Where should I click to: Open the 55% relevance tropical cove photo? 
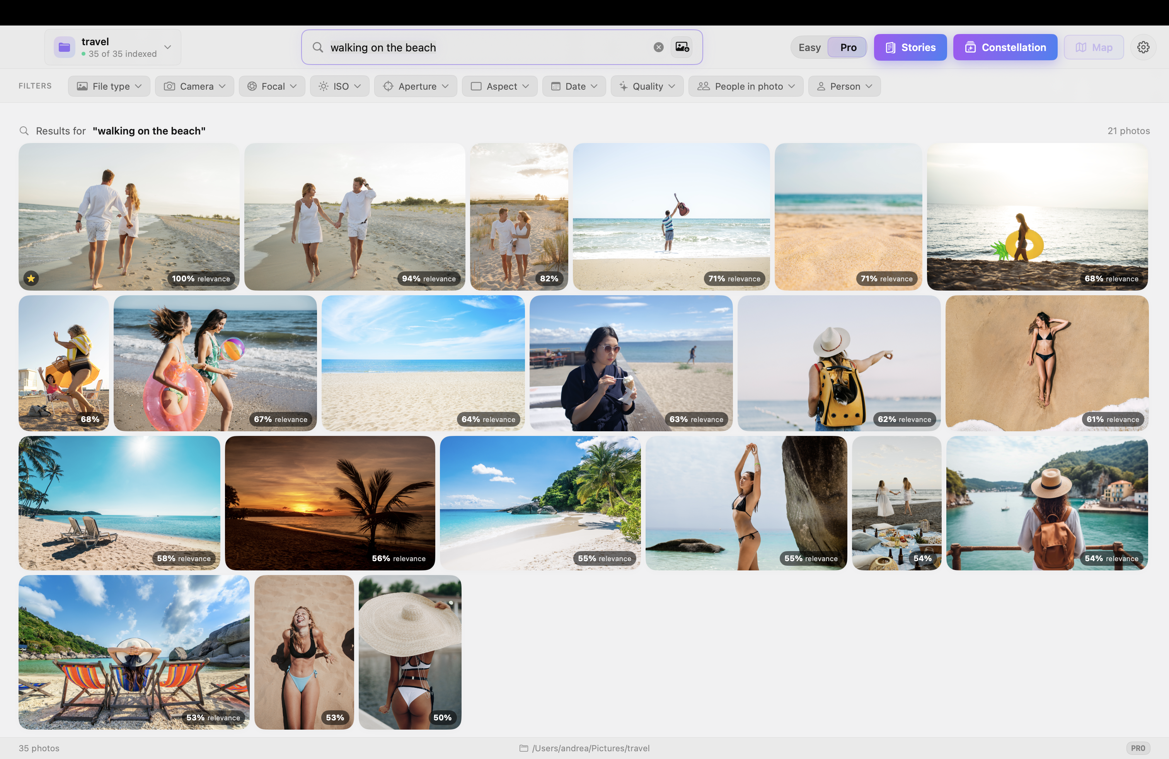(x=540, y=503)
